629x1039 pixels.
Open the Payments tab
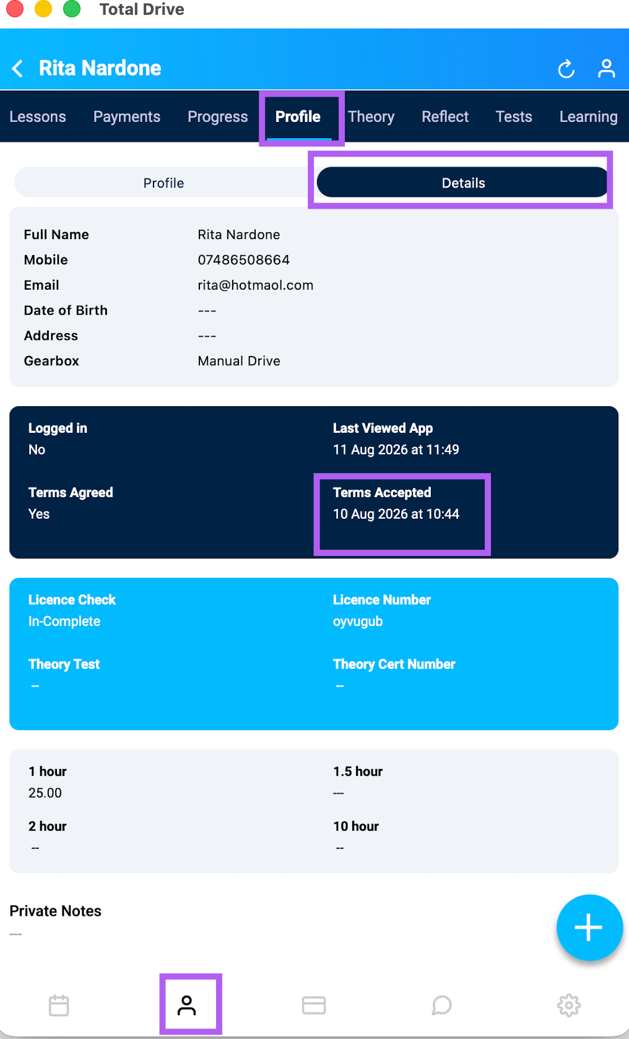point(127,116)
